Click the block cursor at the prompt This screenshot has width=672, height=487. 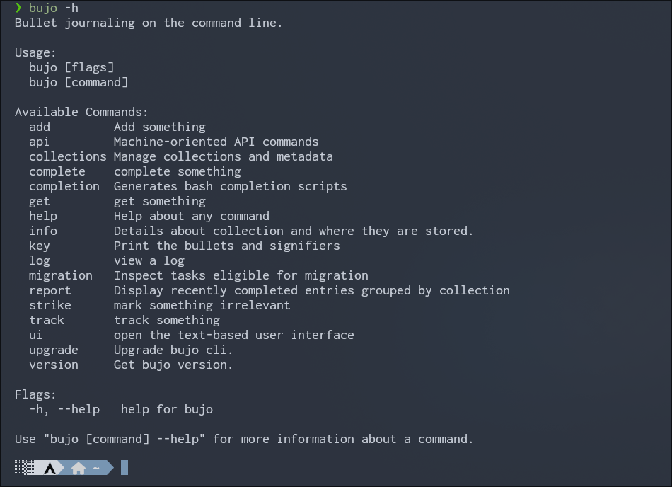click(x=124, y=468)
